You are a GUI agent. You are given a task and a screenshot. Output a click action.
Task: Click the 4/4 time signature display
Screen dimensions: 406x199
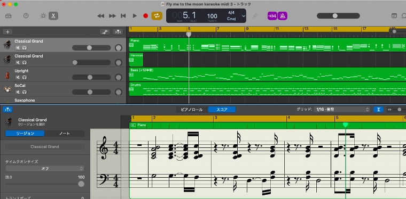tap(231, 13)
